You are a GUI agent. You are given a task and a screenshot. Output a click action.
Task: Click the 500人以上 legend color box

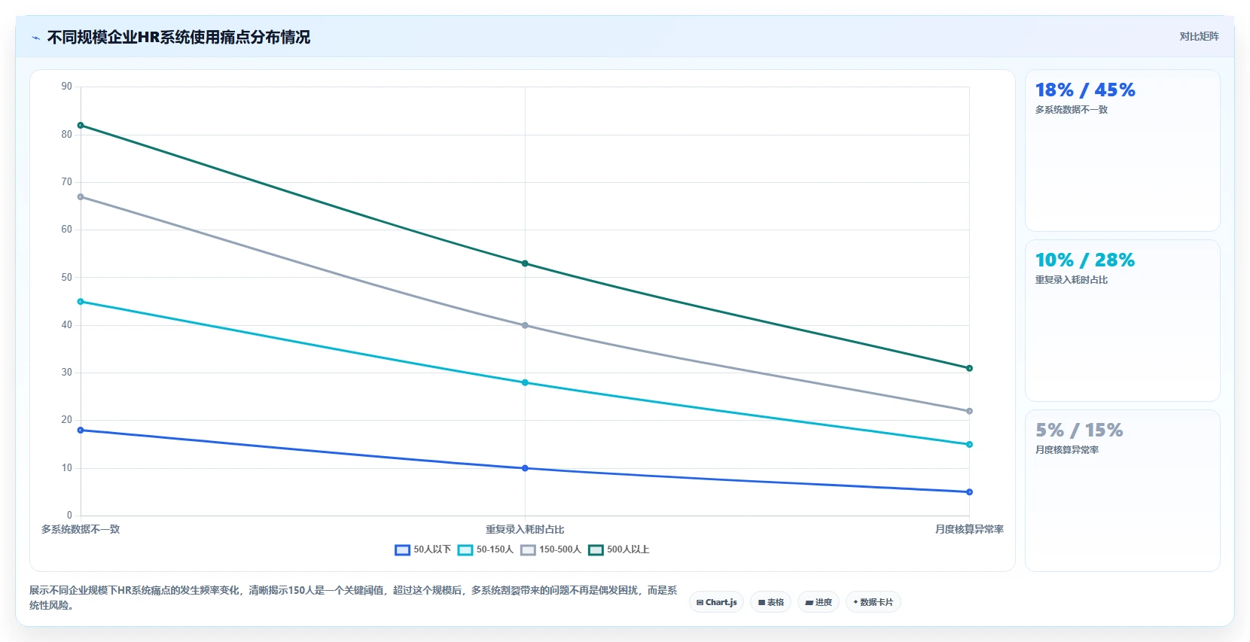point(596,549)
